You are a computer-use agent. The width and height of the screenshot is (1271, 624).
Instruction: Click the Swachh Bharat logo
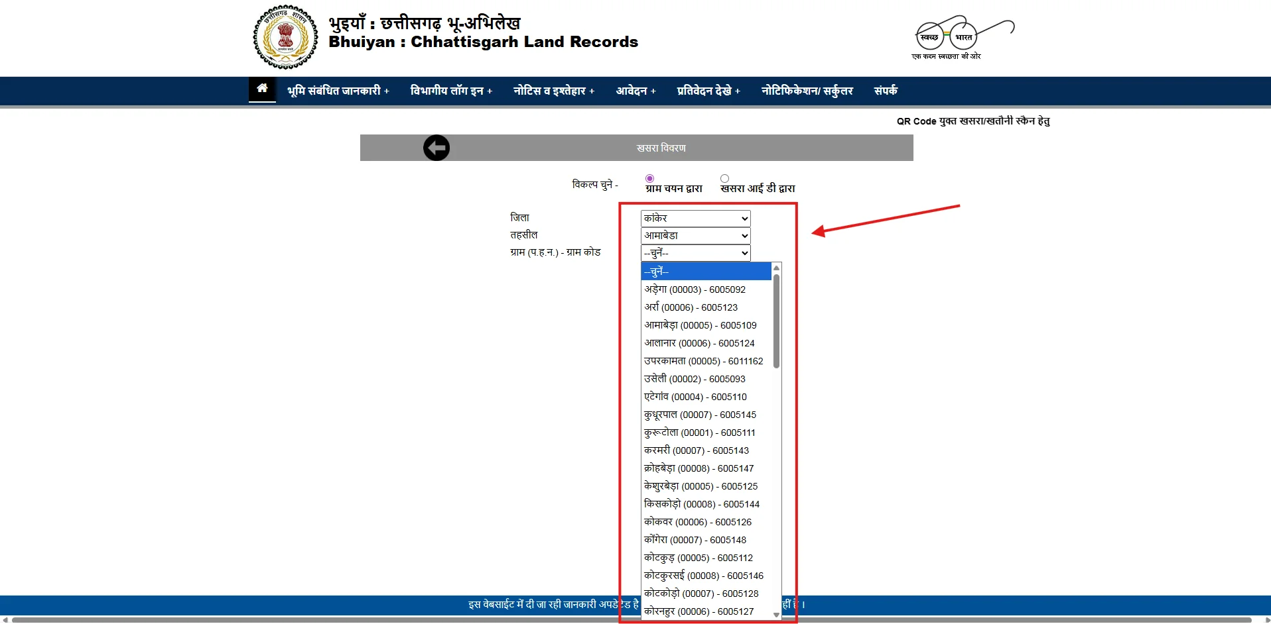(961, 36)
